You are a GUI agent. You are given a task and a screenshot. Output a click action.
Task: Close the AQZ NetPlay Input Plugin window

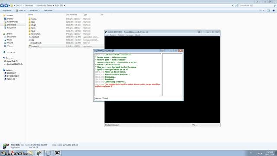180,51
